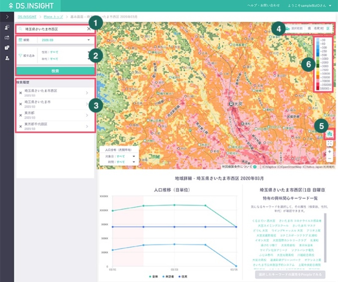Open the map notebook icon in sidebar

click(x=7, y=37)
